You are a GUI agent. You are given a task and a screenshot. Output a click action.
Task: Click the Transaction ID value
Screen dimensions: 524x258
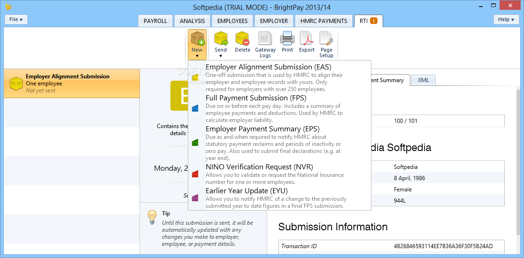pos(443,246)
